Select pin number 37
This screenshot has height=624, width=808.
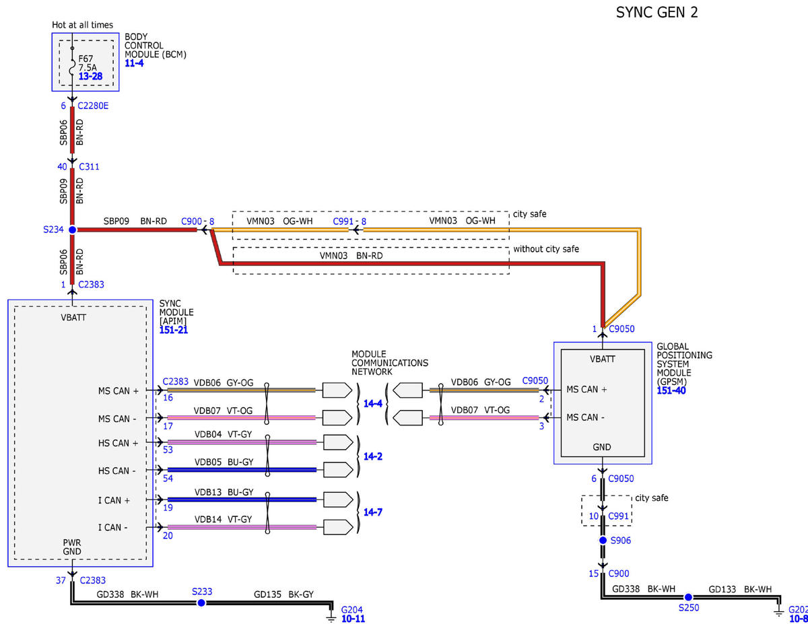(x=61, y=580)
